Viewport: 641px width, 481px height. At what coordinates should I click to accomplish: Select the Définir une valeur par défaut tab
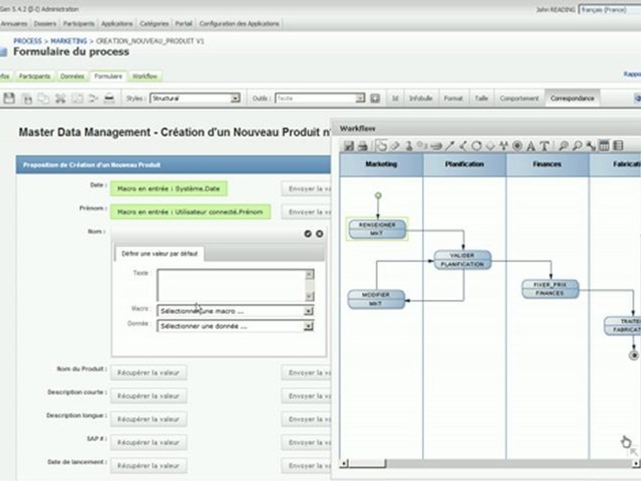click(160, 254)
